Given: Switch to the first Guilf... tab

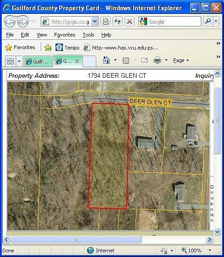Looking at the screenshot, I should click(38, 62).
